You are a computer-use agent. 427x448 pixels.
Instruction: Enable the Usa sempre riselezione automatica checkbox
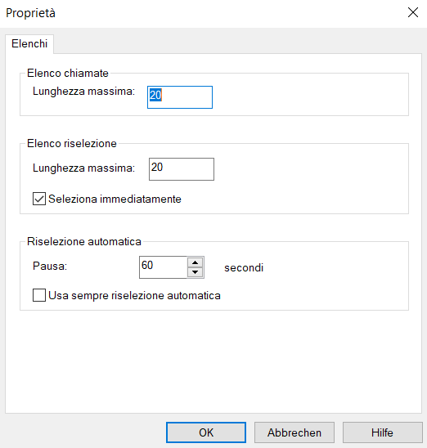(39, 295)
